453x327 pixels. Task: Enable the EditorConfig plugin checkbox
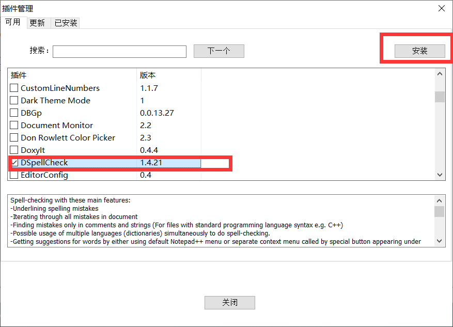[13, 175]
